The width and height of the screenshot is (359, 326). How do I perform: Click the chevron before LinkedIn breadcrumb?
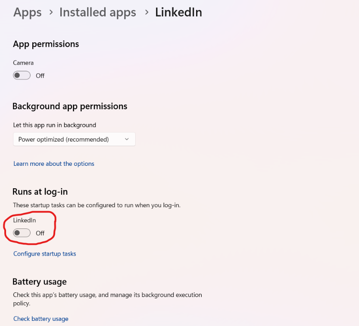click(146, 13)
